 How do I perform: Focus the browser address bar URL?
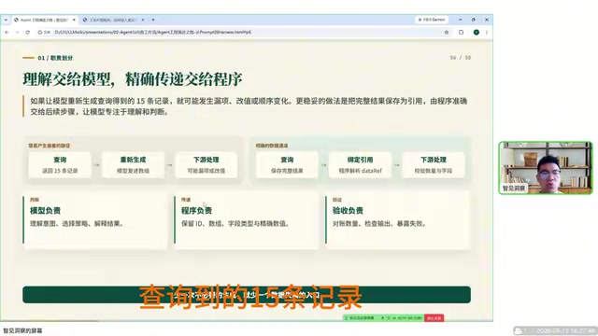[152, 33]
